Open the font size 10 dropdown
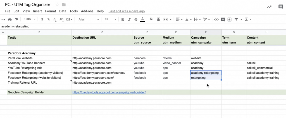Screen dimensions: 286x118 pyautogui.click(x=111, y=19)
